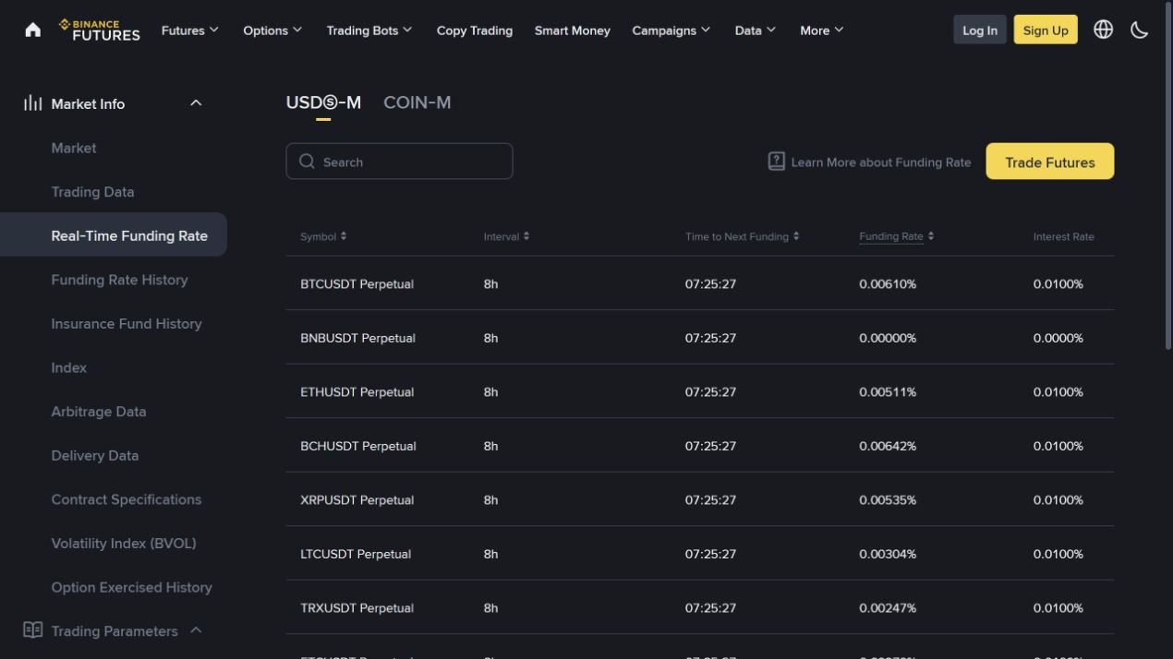1173x659 pixels.
Task: Click the 0.00610% funding rate value
Action: pos(888,284)
